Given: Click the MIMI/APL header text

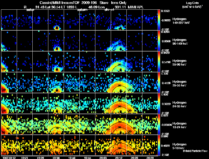Looking at the screenshot, I should pyautogui.click(x=136, y=7).
